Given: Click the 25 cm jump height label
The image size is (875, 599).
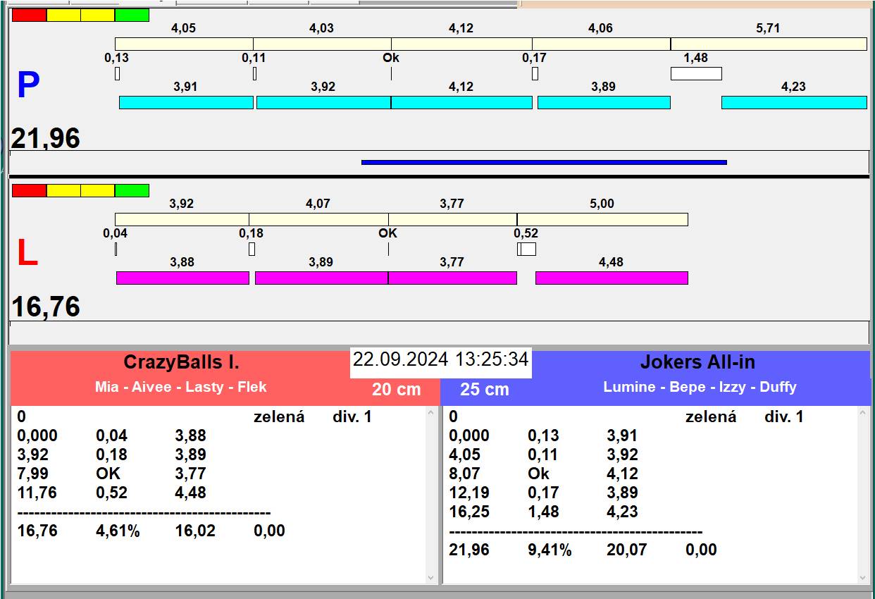Looking at the screenshot, I should [x=484, y=389].
